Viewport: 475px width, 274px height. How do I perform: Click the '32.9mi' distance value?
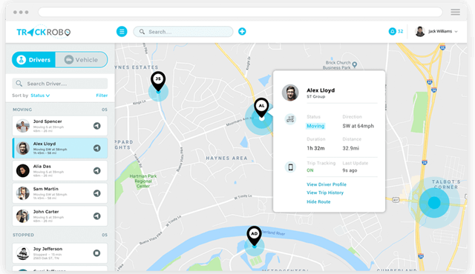[x=351, y=148]
